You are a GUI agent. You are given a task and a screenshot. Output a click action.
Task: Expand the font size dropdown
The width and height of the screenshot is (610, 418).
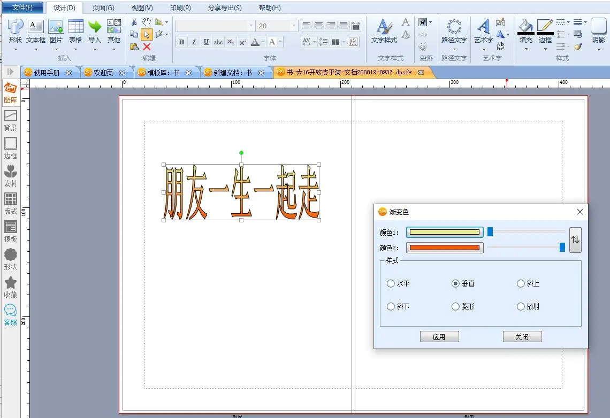click(x=294, y=26)
